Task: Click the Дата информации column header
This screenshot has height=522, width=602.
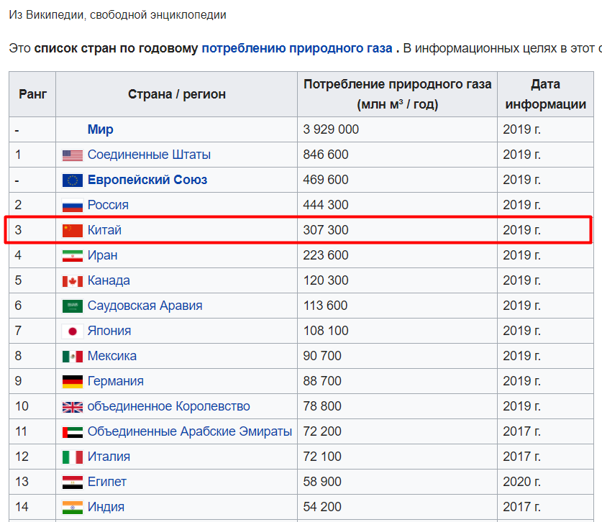Action: click(545, 93)
